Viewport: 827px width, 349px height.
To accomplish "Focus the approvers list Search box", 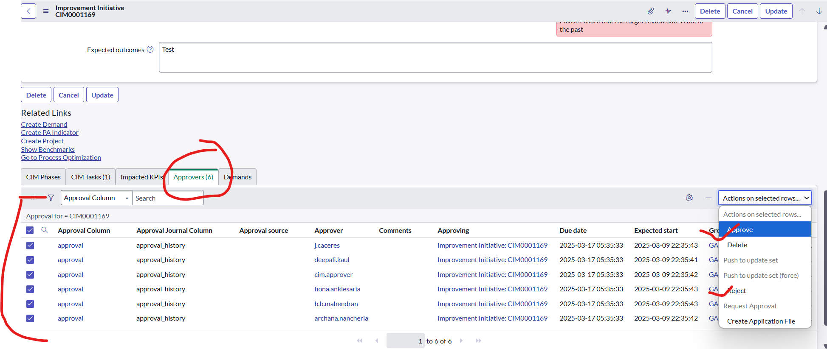I will pyautogui.click(x=168, y=198).
